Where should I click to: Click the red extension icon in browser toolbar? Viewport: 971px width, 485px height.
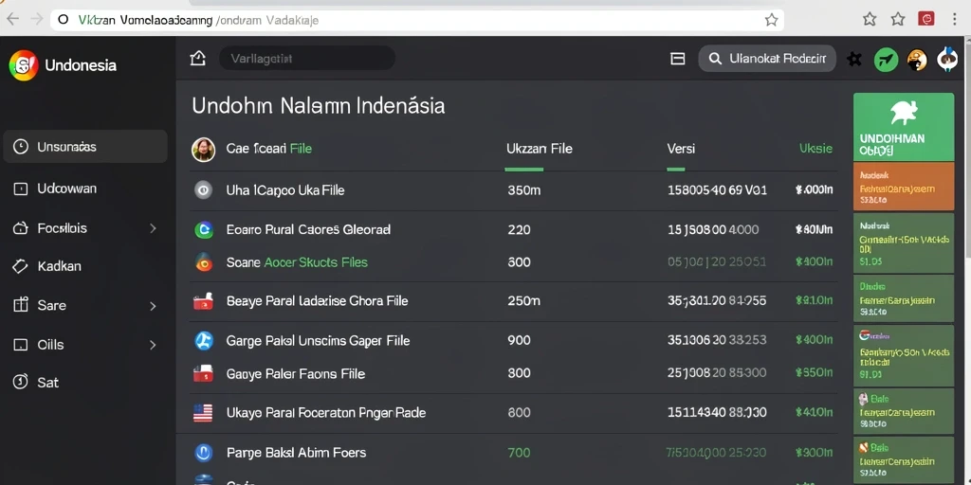click(925, 19)
